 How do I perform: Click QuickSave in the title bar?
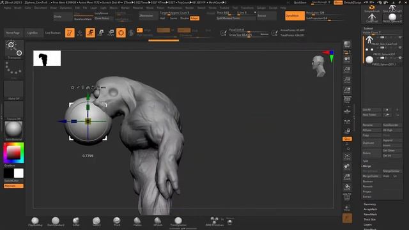tap(300, 3)
